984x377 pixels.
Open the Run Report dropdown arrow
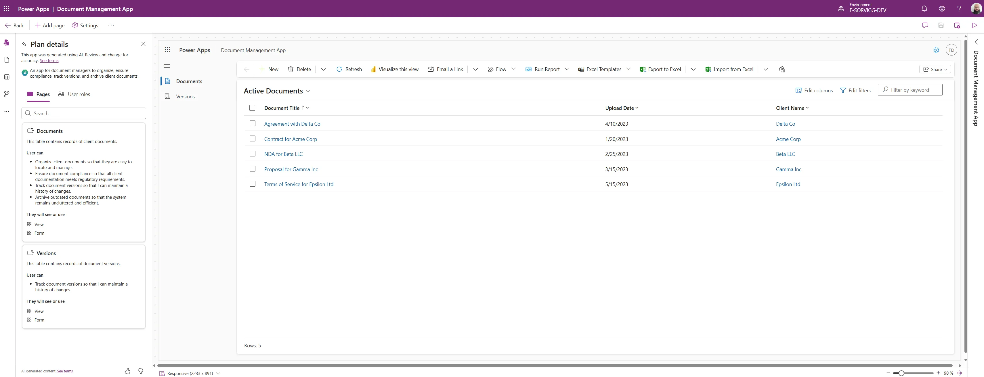pos(567,69)
